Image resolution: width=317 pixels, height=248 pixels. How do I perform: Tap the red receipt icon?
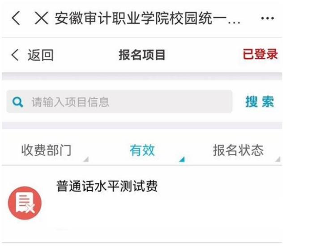coord(25,203)
